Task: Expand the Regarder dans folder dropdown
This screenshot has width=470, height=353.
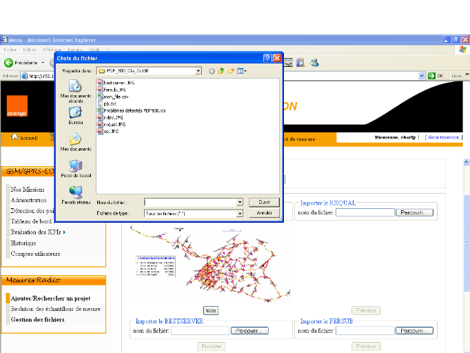Action: pos(198,71)
